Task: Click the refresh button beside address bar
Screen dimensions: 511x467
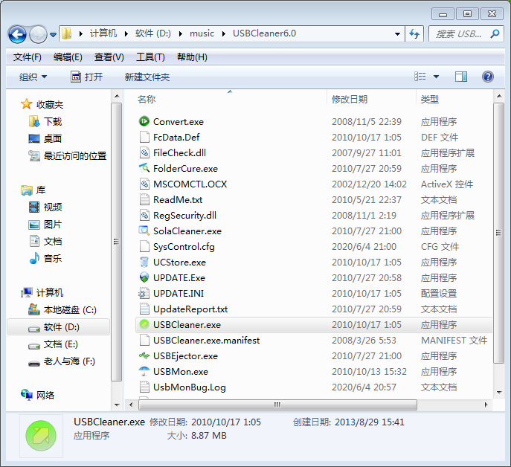Action: click(x=414, y=33)
